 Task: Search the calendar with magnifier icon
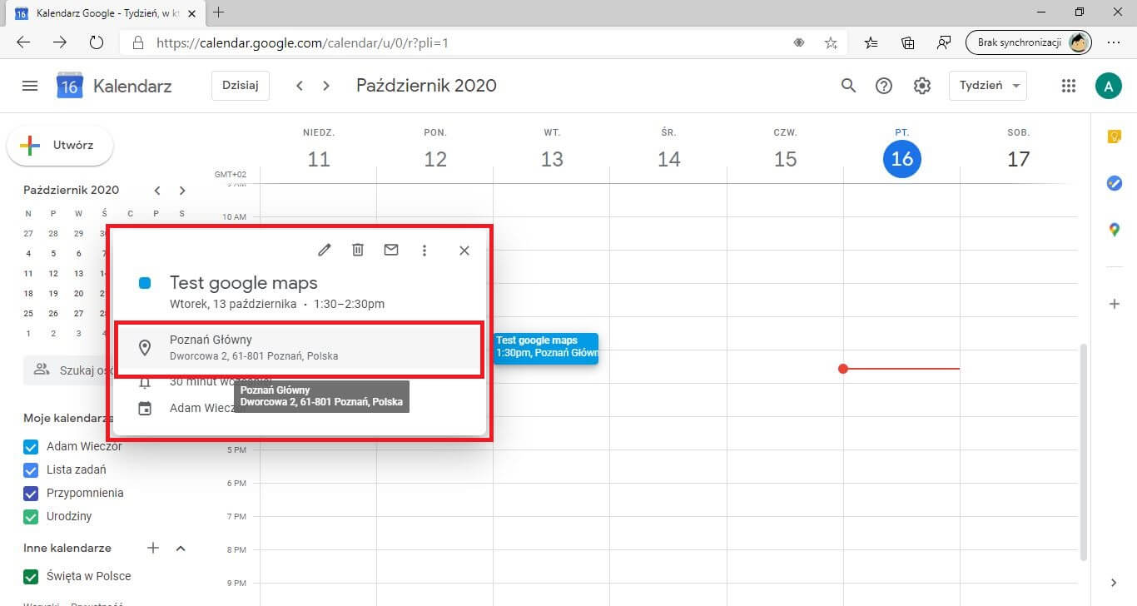pos(848,86)
